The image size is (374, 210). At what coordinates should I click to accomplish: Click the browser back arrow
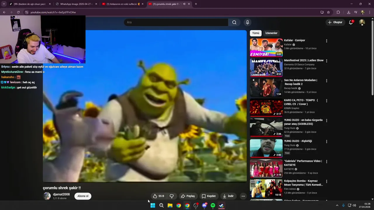4,12
